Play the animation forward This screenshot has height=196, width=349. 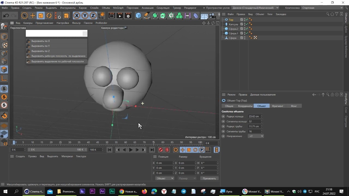pos(131,150)
